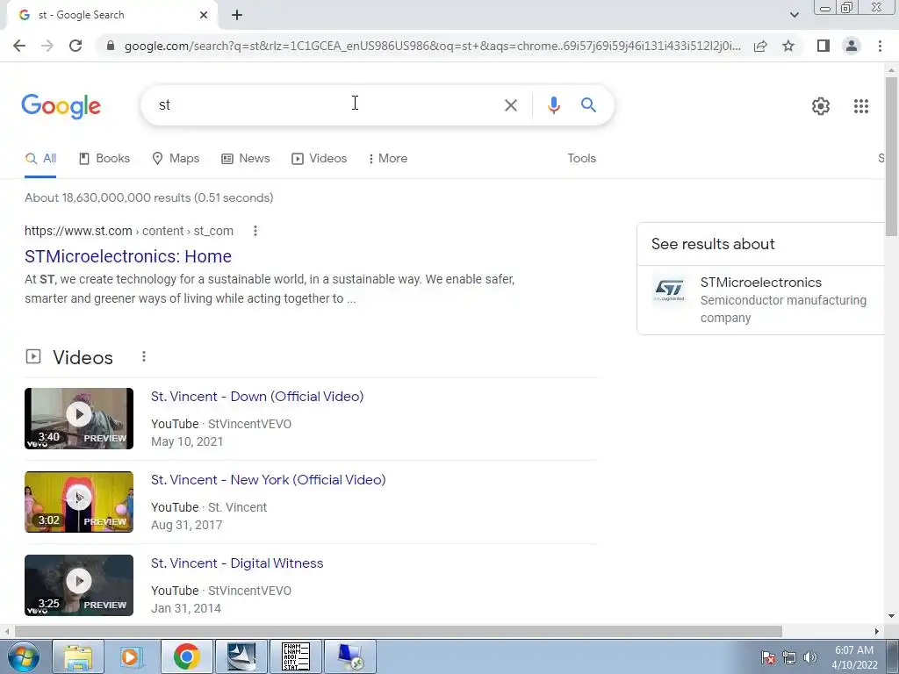899x674 pixels.
Task: Click the vertical scrollbar thumb
Action: pos(891,156)
